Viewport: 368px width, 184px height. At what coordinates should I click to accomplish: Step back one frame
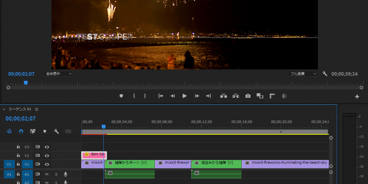173,96
